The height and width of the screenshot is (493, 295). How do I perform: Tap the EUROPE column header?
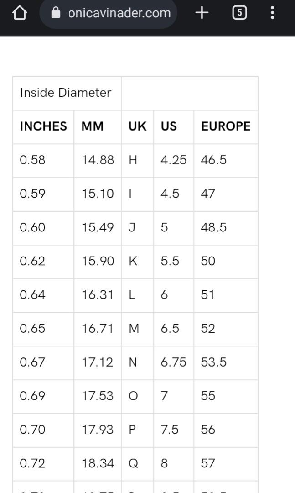226,126
